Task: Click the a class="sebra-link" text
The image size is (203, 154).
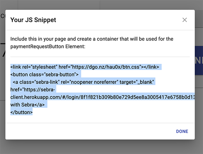Action: click(36, 82)
